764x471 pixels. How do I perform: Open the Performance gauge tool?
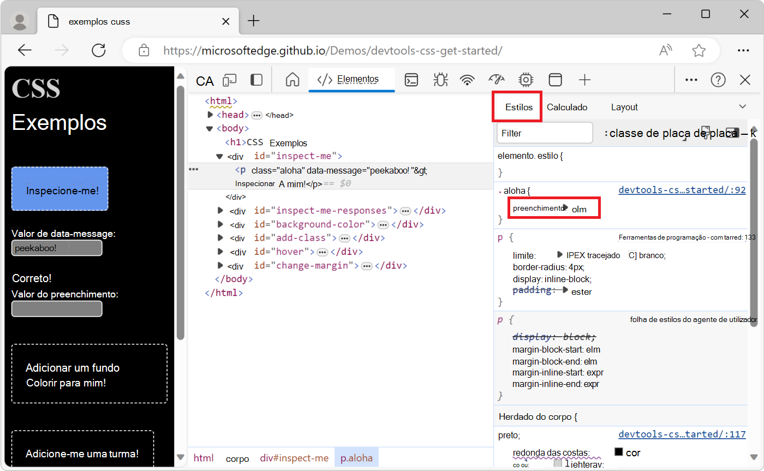point(497,80)
